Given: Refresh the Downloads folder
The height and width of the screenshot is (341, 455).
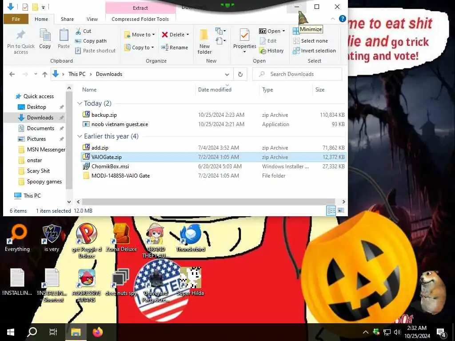Looking at the screenshot, I should pyautogui.click(x=240, y=74).
